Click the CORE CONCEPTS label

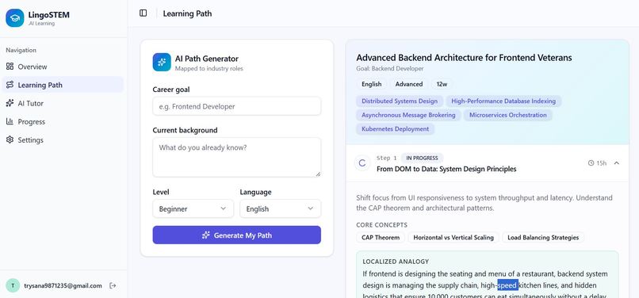(382, 225)
